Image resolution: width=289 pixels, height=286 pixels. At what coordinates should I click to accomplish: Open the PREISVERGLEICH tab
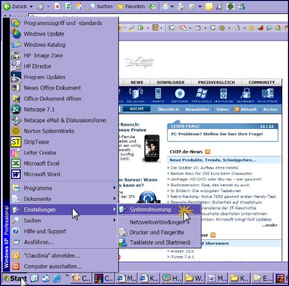(216, 82)
